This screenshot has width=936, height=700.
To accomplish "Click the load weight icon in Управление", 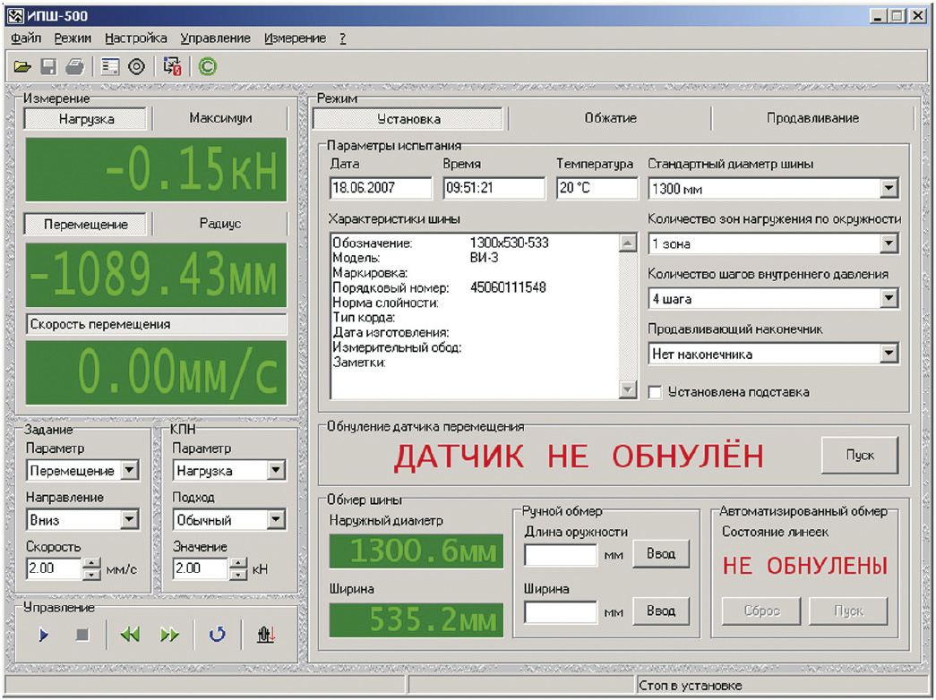I will pos(266,635).
